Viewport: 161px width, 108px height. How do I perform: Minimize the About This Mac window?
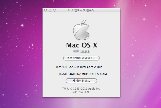click(50, 10)
